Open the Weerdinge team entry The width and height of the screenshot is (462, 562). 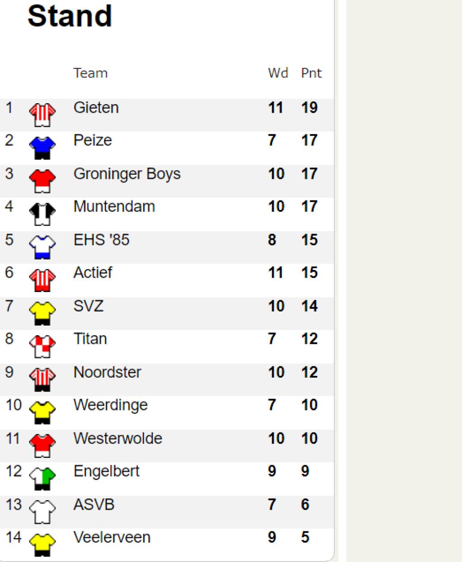(x=111, y=405)
